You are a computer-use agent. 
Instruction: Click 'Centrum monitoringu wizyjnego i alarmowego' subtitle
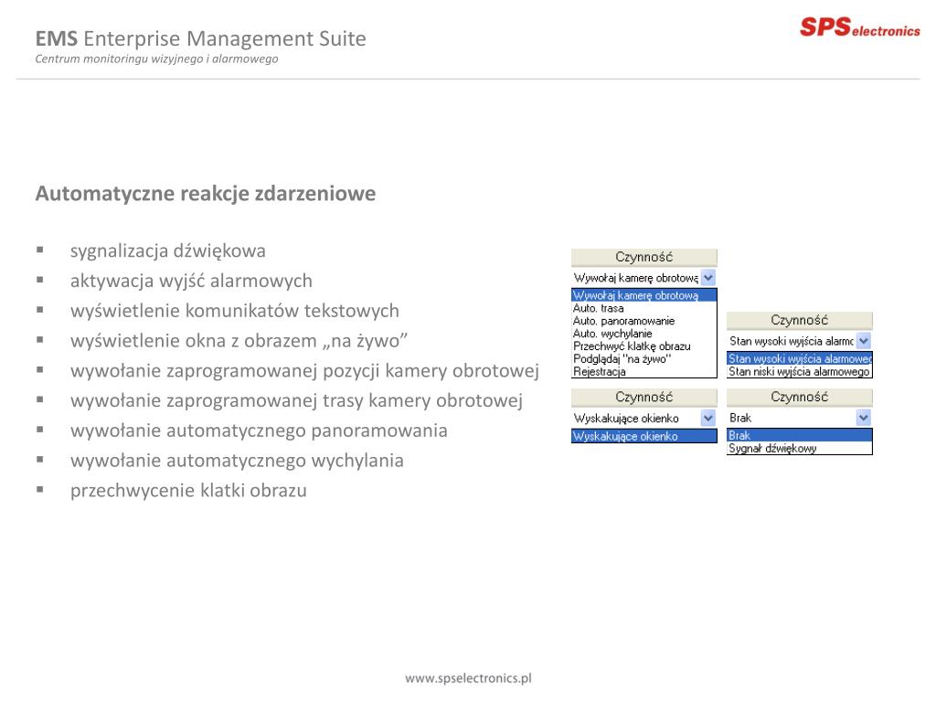click(x=156, y=58)
